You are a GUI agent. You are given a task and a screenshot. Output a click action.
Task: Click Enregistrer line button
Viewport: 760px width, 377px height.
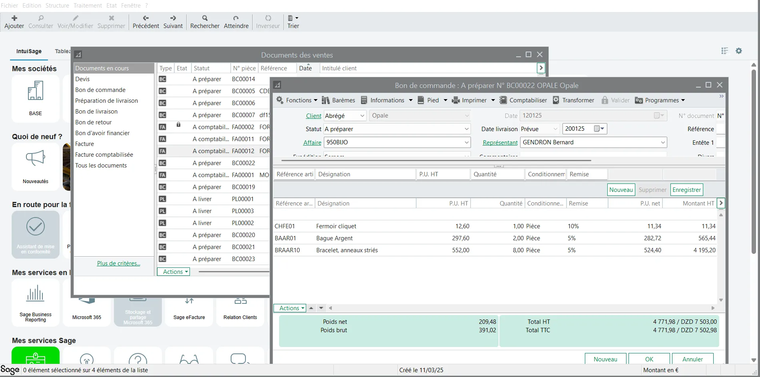[x=686, y=190]
